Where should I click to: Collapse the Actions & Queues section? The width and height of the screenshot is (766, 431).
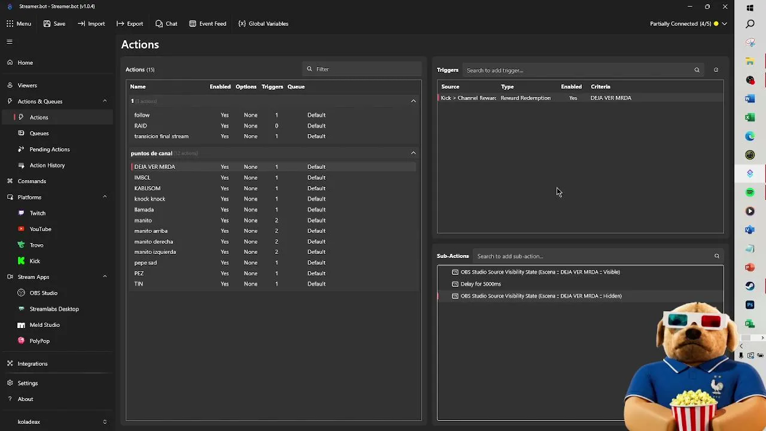click(105, 101)
